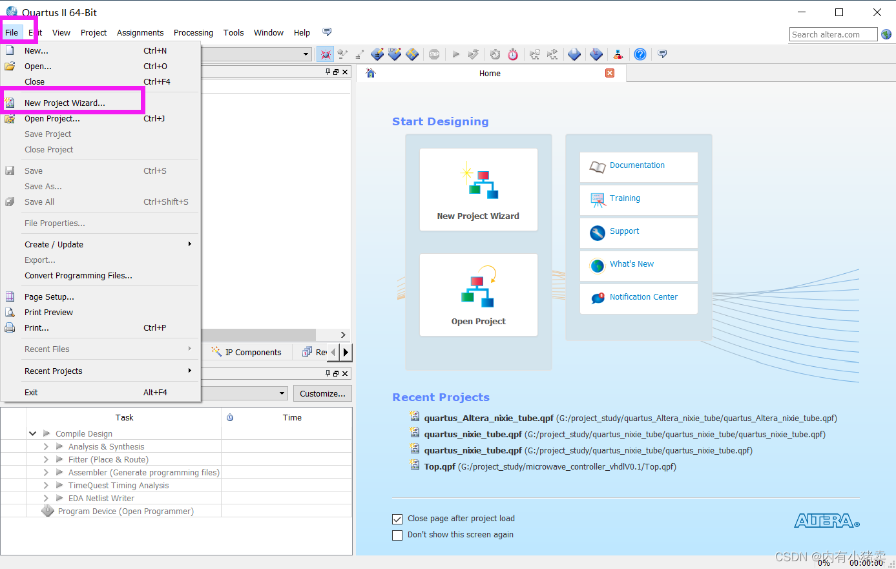Click the grey clock compilation report icon in toolbar
This screenshot has height=569, width=896.
click(x=495, y=54)
